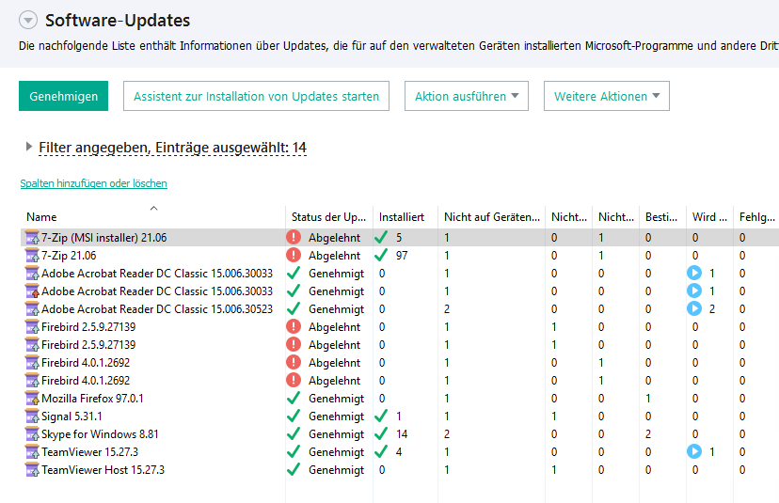
Task: Expand the filter settings triangle
Action: [x=28, y=148]
